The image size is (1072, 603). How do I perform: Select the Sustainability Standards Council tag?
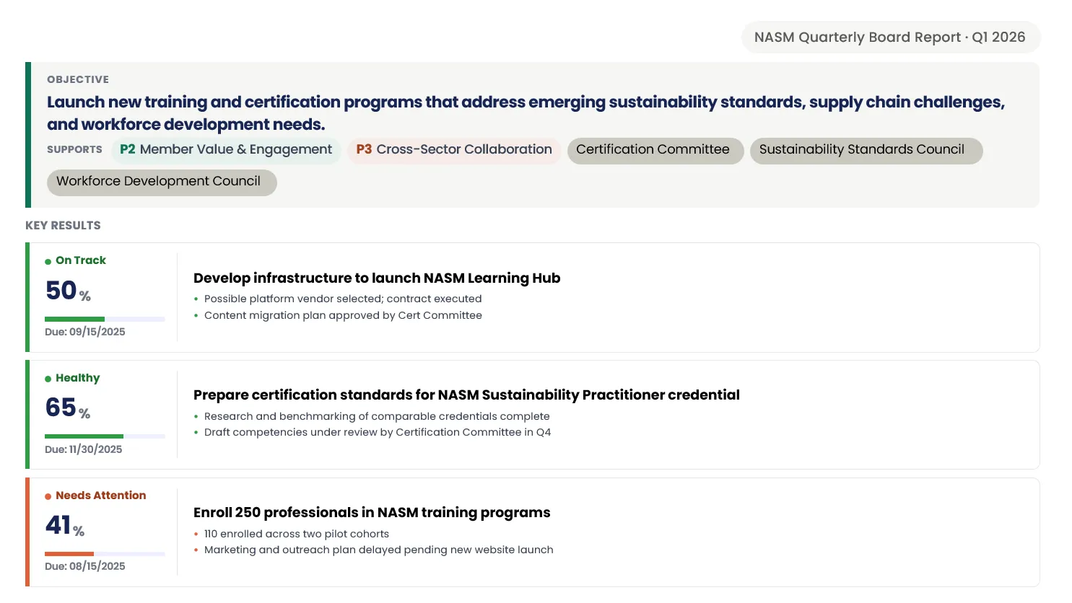tap(866, 150)
